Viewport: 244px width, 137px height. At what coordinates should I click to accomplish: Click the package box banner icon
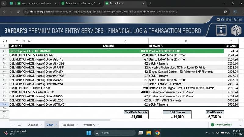[236, 30]
